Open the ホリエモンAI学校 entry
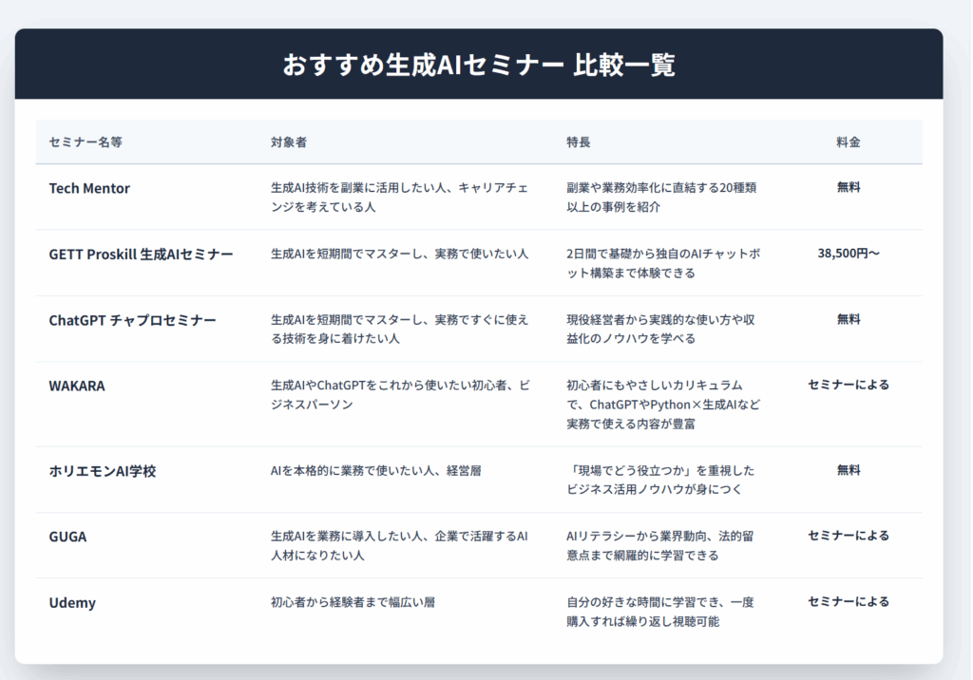Viewport: 973px width, 680px height. (x=102, y=471)
